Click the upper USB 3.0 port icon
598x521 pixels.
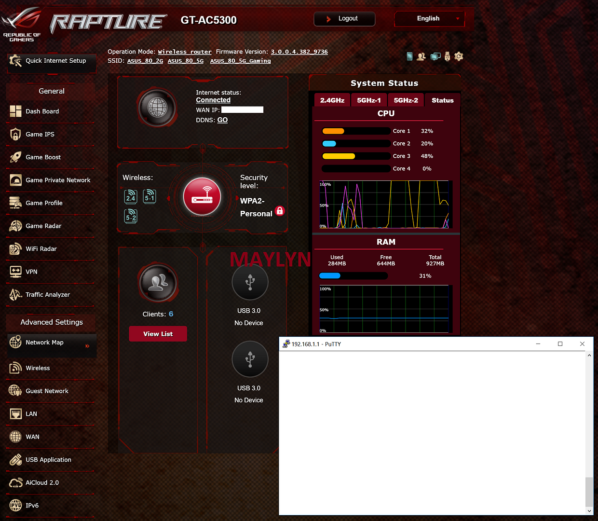tap(250, 282)
